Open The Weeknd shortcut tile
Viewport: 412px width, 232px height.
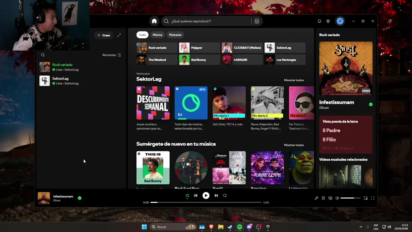tap(157, 60)
